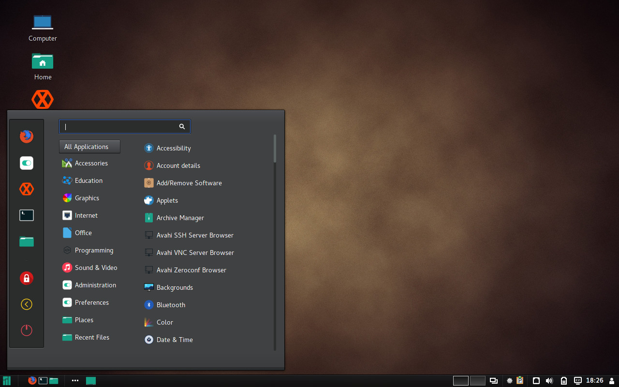Viewport: 619px width, 387px height.
Task: Select the All Applications tab
Action: (x=89, y=147)
